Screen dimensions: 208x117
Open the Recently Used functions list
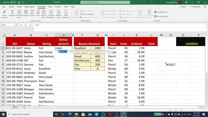click(19, 14)
